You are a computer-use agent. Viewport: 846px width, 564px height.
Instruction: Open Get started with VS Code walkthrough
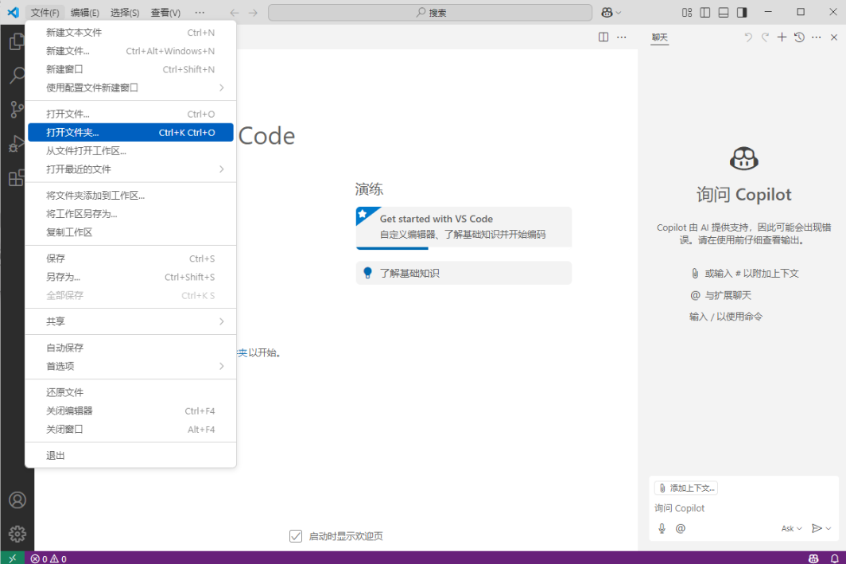(x=464, y=227)
